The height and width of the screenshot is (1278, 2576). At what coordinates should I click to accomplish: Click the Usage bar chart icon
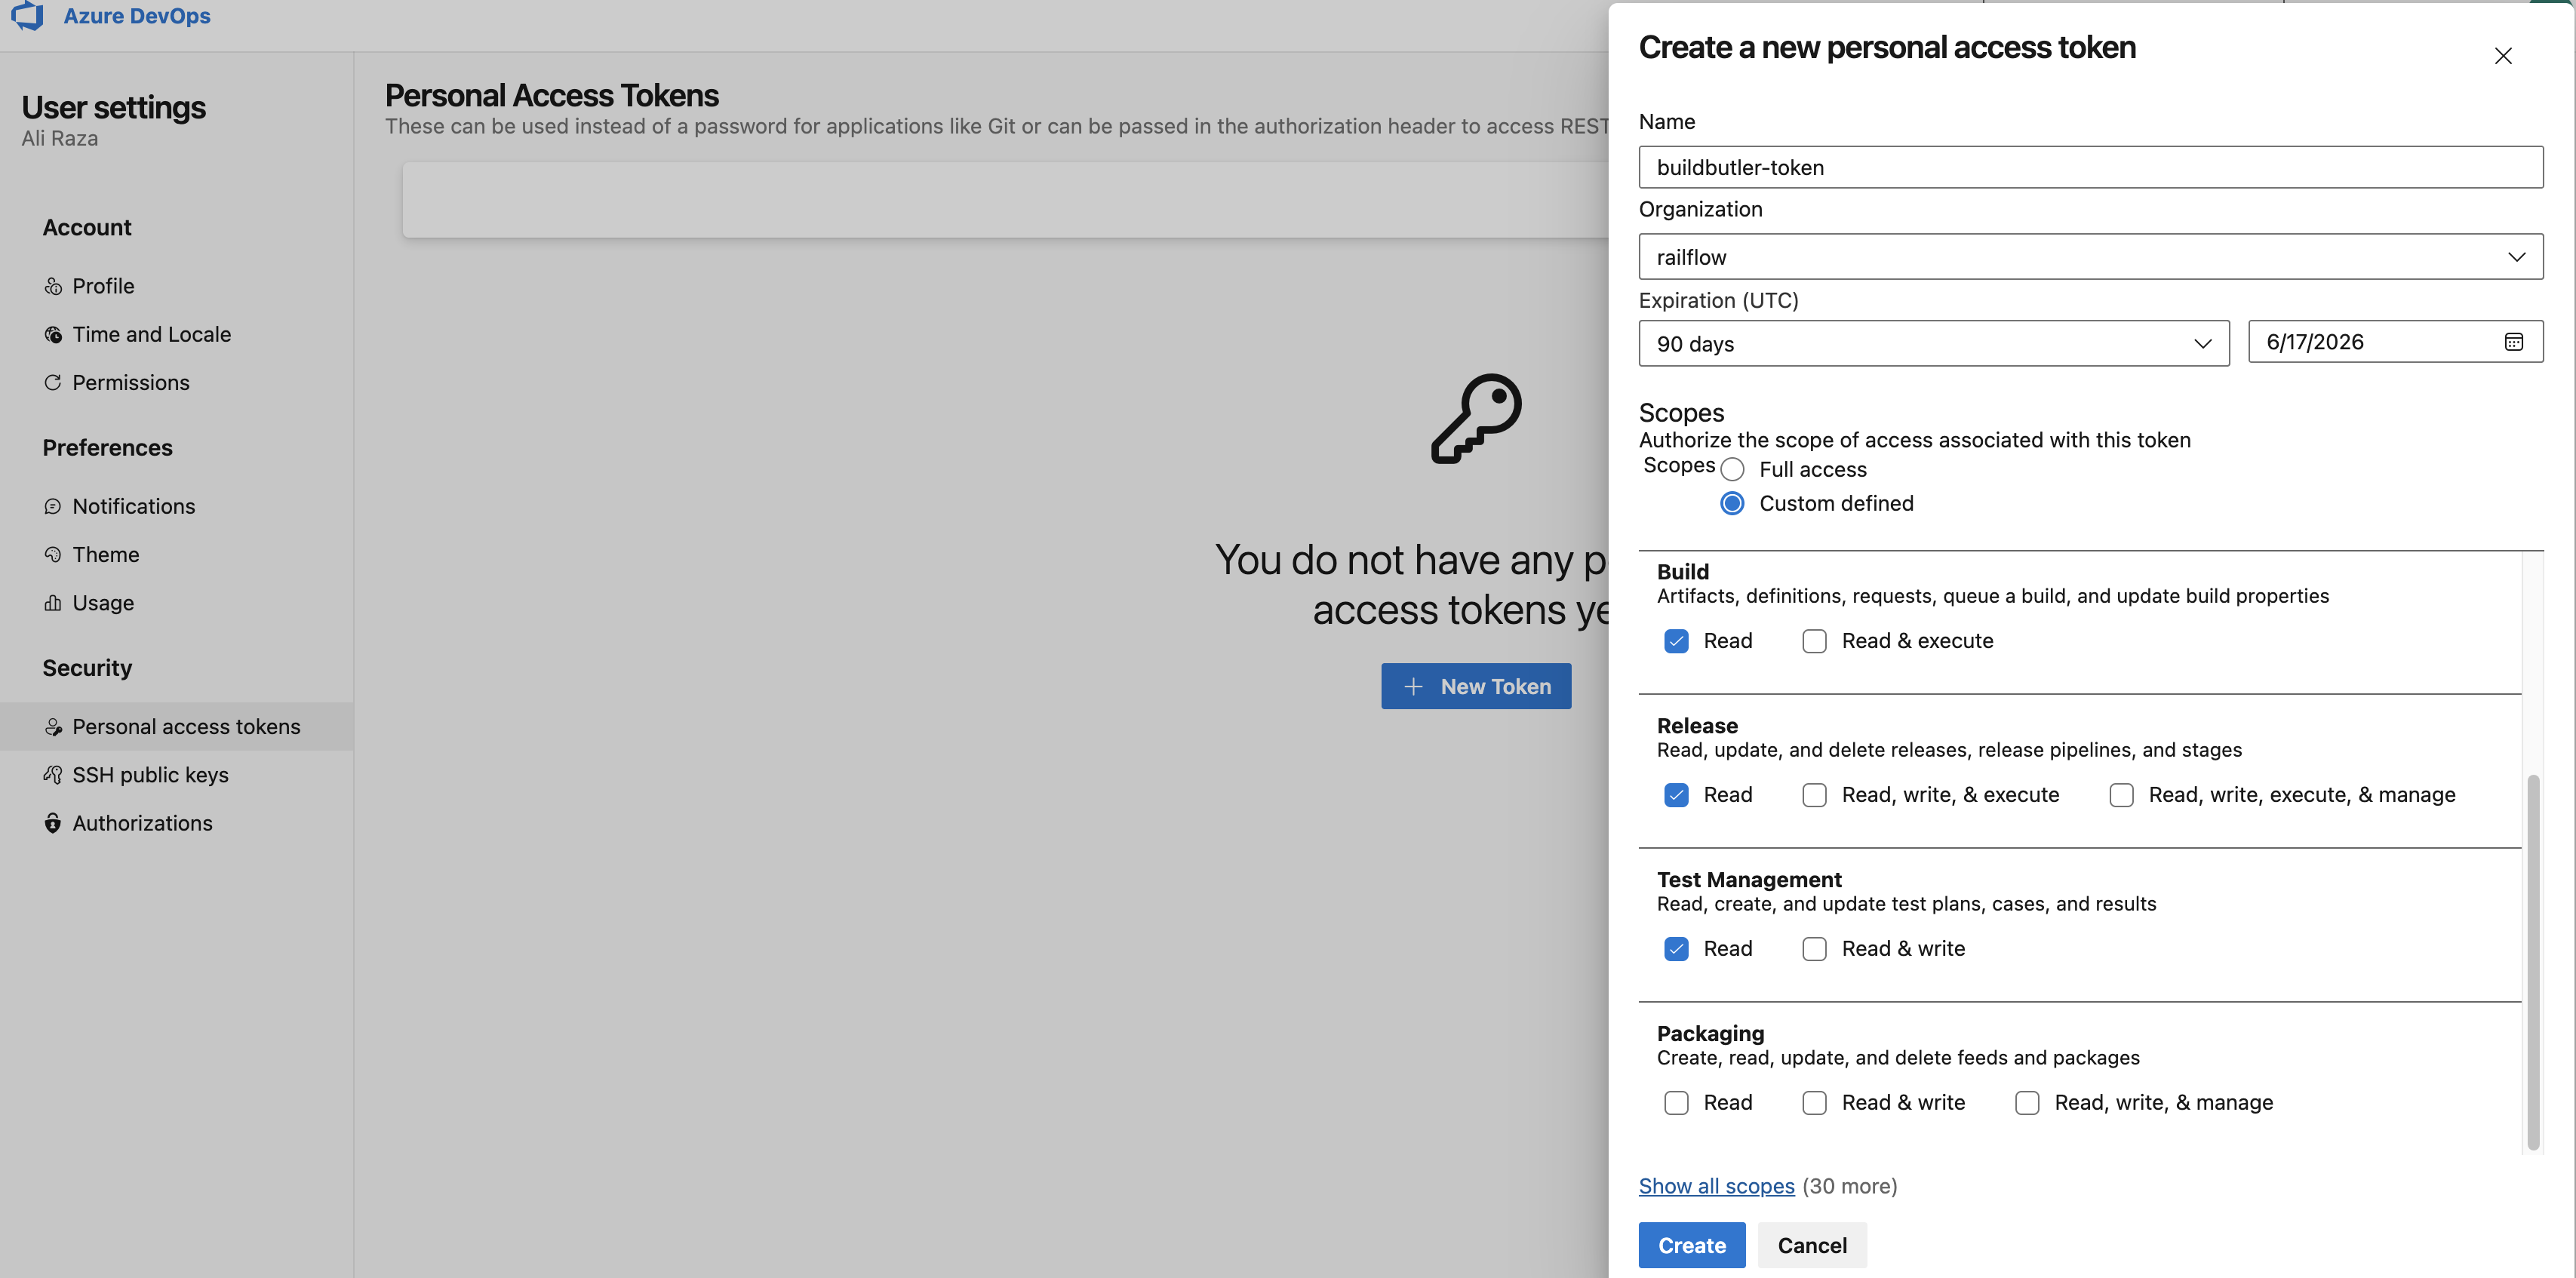(x=53, y=603)
